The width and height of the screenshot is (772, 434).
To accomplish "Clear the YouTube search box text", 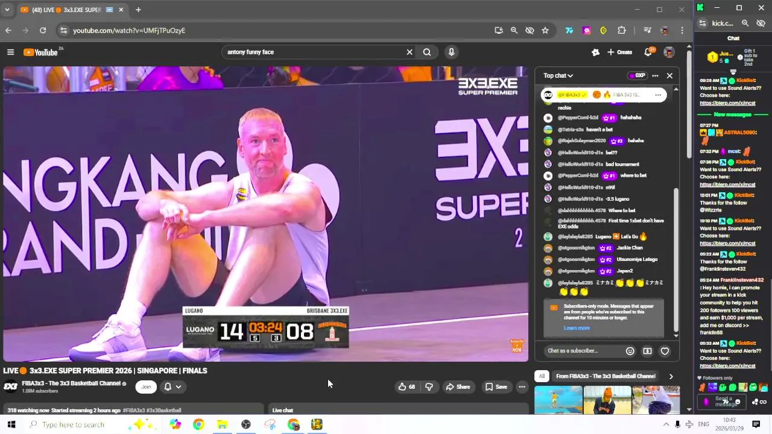I will (410, 52).
